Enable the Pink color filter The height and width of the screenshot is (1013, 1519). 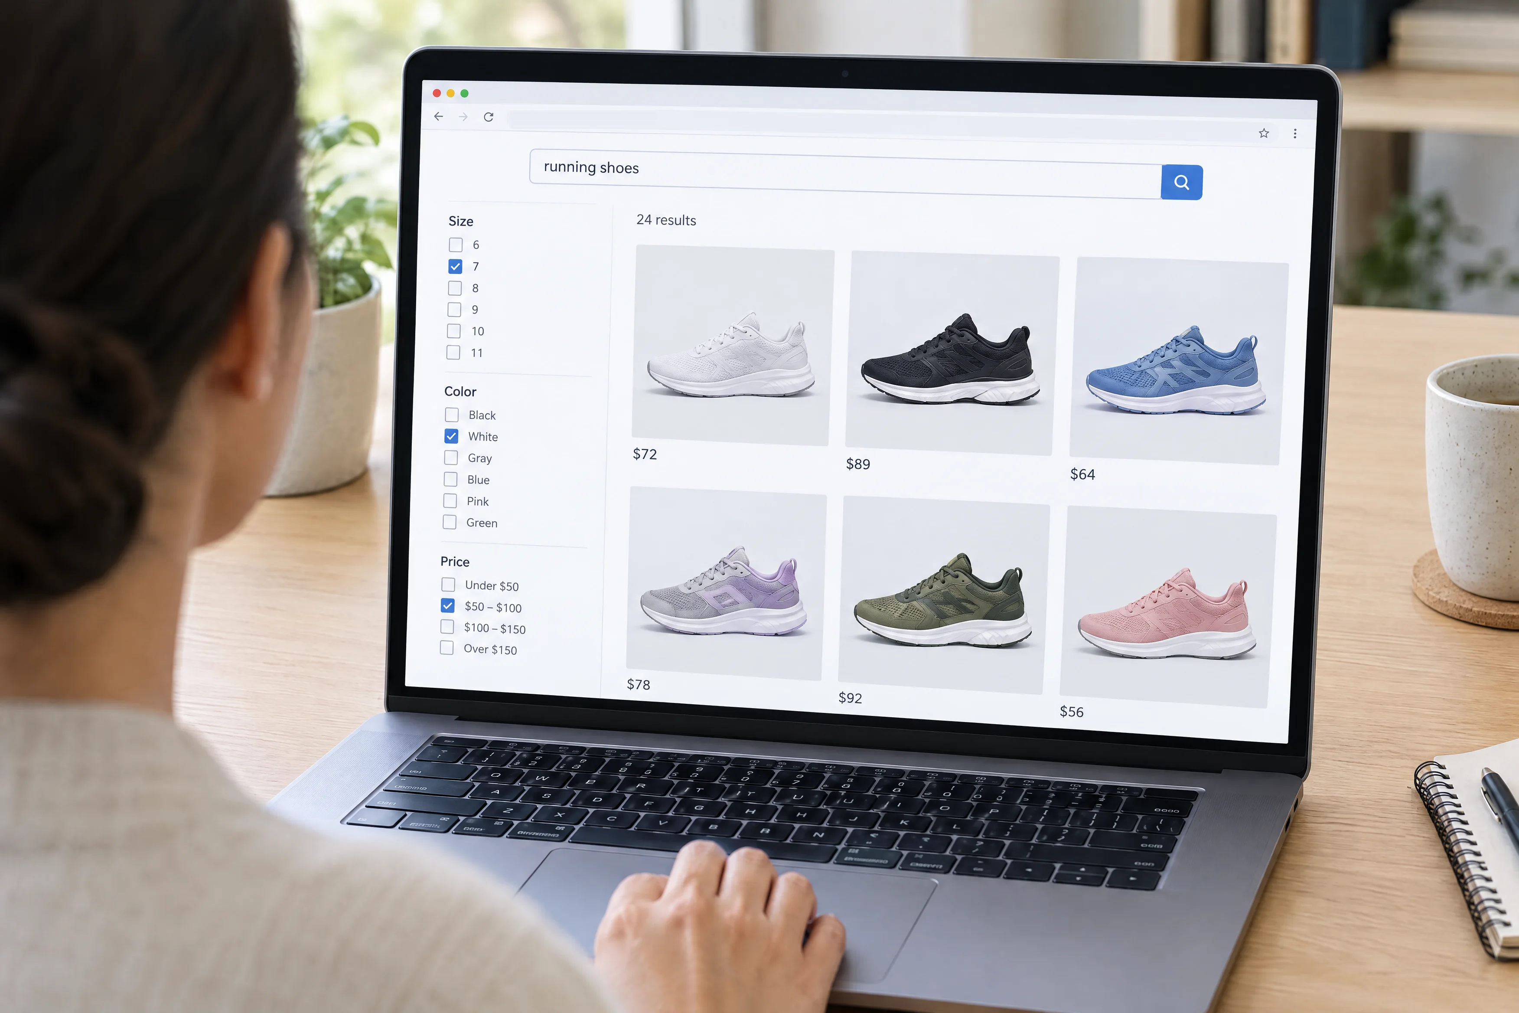(450, 501)
